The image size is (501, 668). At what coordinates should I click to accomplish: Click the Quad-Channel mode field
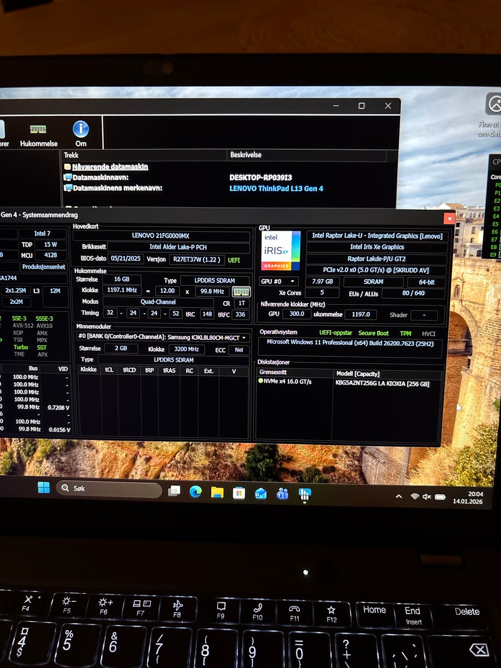click(x=158, y=302)
